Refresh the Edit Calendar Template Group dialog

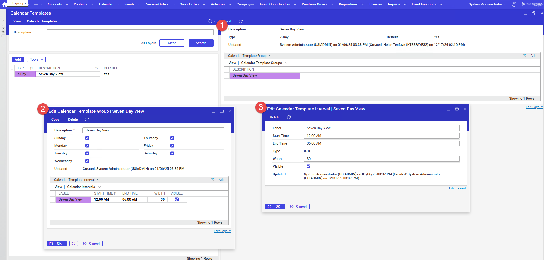[87, 119]
